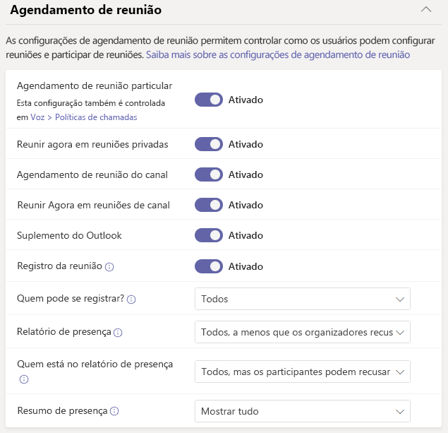This screenshot has height=433, width=448.
Task: Click the Agendamento de reunião section heading
Action: pos(85,11)
